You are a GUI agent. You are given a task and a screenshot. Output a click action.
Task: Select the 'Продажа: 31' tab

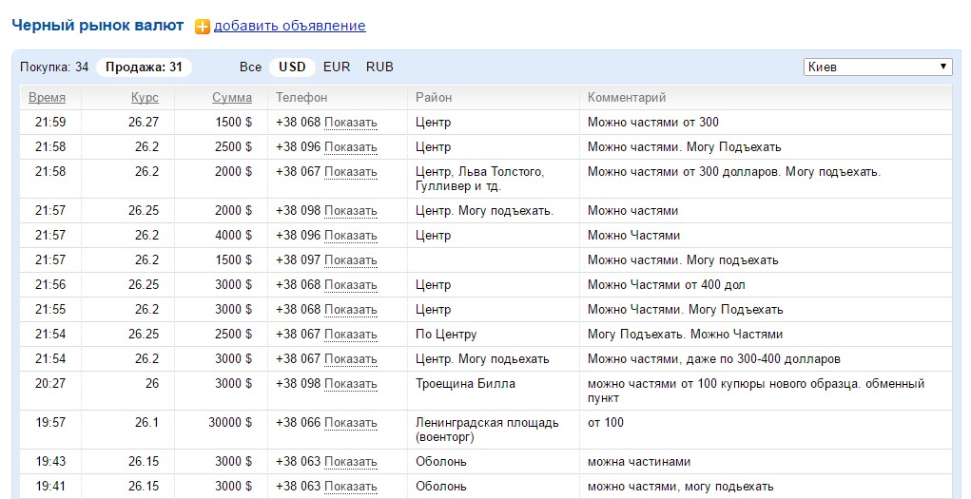pos(144,67)
